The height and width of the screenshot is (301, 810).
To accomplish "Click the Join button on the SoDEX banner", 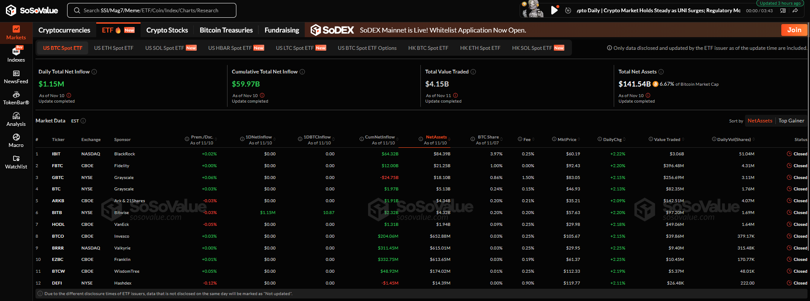I will [794, 30].
